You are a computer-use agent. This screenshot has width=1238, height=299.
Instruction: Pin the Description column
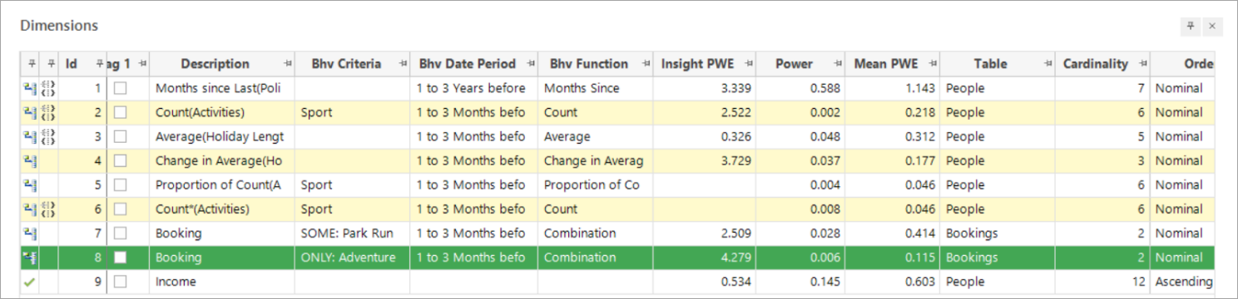[x=288, y=64]
